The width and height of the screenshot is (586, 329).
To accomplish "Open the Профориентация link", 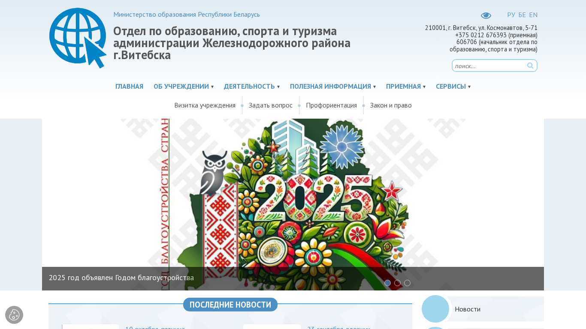I will pos(331,105).
